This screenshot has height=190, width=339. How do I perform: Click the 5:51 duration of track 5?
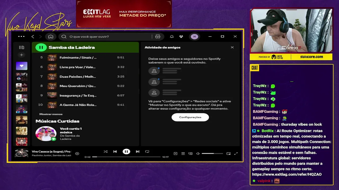point(121,58)
